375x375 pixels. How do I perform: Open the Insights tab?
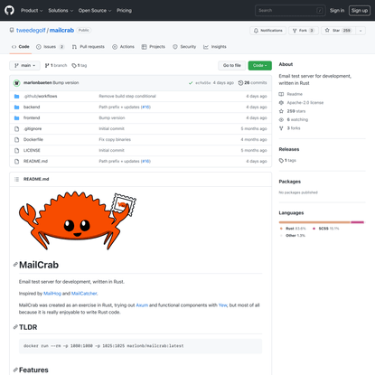tap(215, 47)
